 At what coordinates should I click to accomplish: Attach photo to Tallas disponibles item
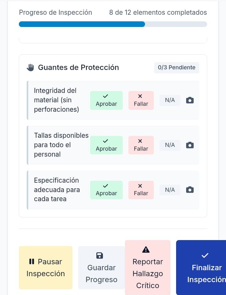pyautogui.click(x=190, y=145)
